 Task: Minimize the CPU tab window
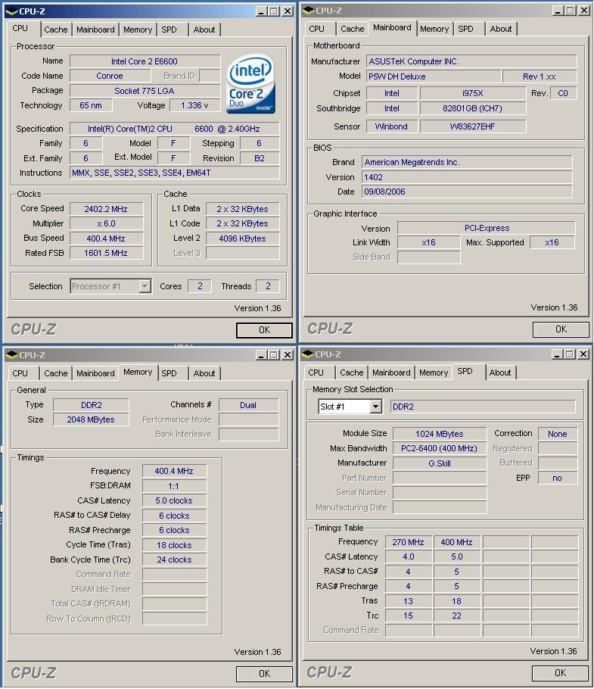(261, 11)
